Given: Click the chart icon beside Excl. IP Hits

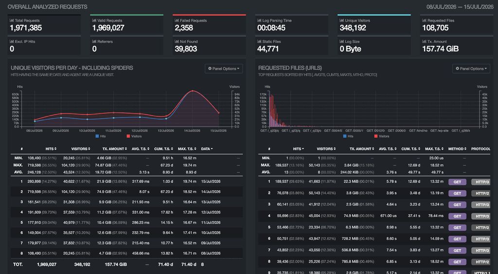Looking at the screenshot, I should (12, 41).
